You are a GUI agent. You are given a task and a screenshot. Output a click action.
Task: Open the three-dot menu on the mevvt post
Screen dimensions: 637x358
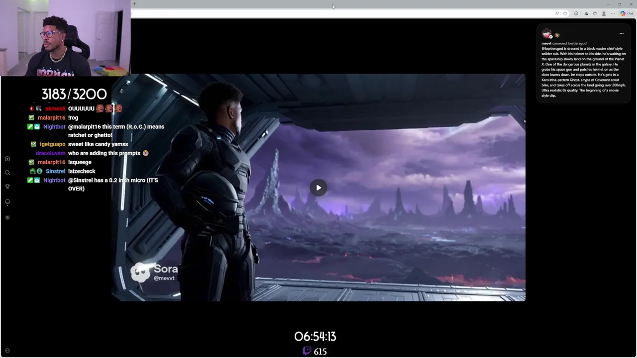(x=621, y=33)
